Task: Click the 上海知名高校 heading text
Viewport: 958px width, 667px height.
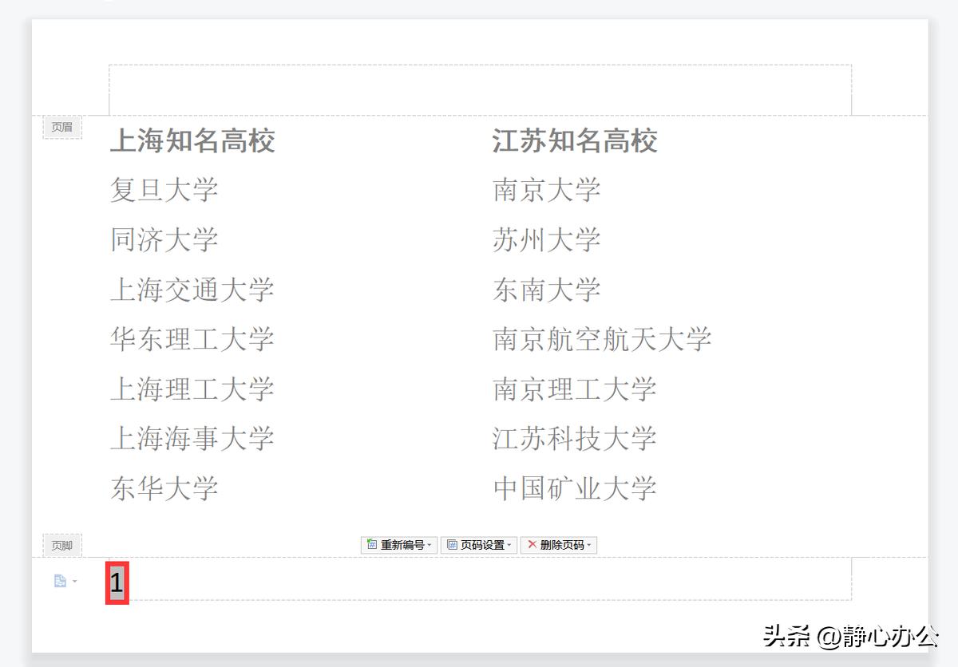Action: pos(192,142)
